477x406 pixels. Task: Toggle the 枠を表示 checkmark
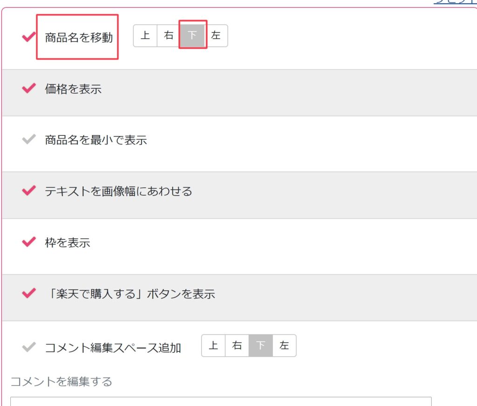[29, 242]
